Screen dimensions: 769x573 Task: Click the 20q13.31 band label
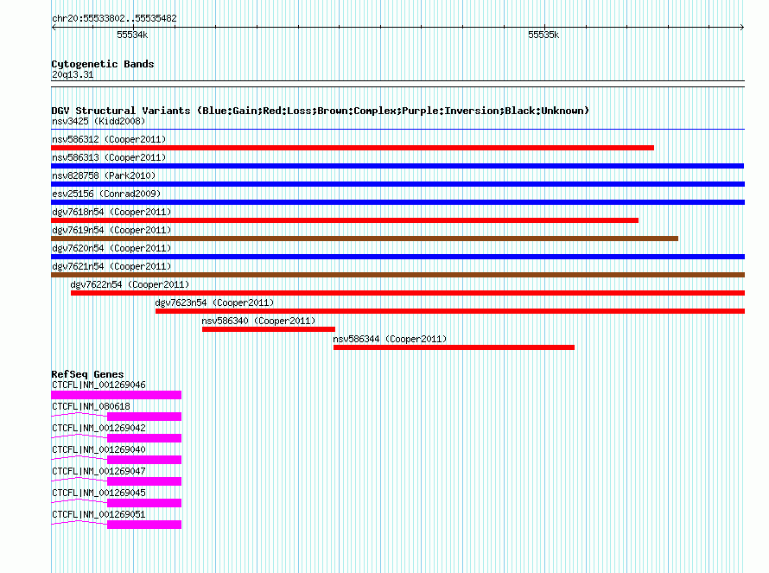coord(73,74)
